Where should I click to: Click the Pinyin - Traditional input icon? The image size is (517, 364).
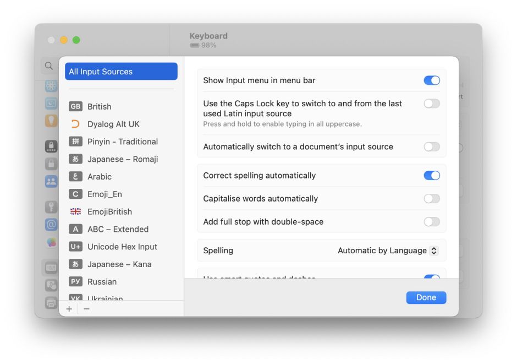click(75, 142)
